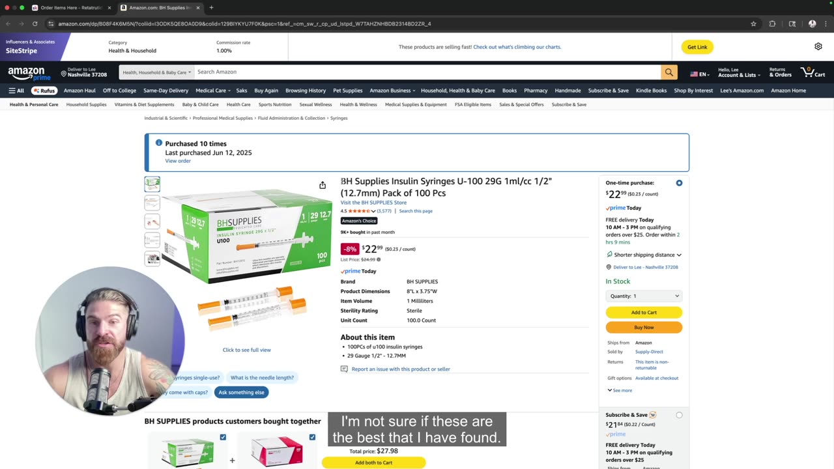
Task: Open Same-Day Delivery nav item
Action: (165, 91)
